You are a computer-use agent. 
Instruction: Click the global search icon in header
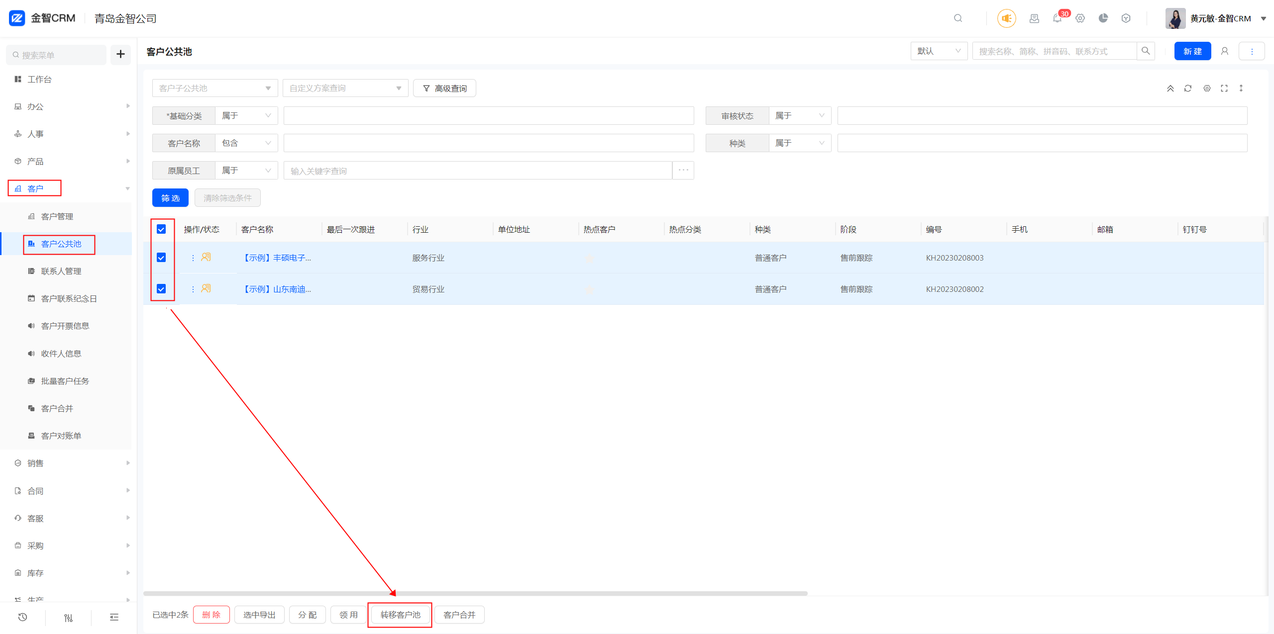pyautogui.click(x=957, y=18)
